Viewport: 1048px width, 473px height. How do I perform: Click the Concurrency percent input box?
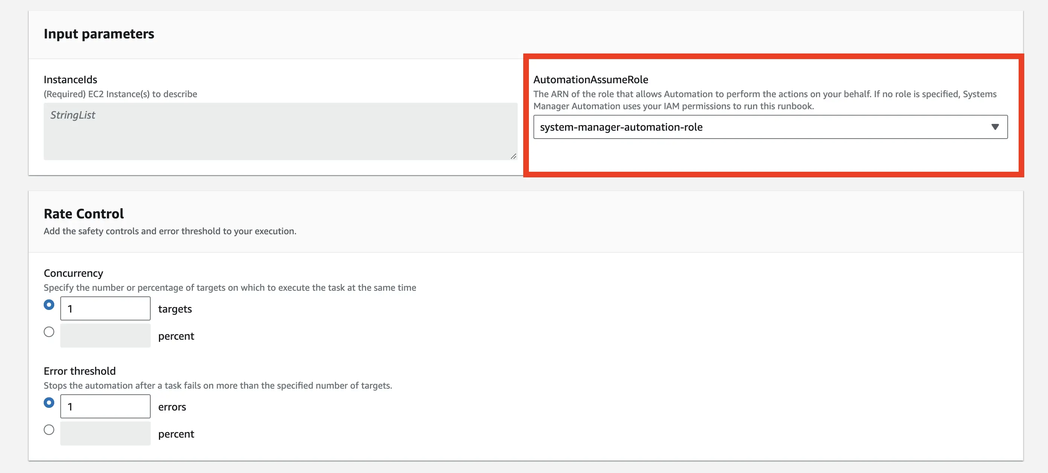105,335
